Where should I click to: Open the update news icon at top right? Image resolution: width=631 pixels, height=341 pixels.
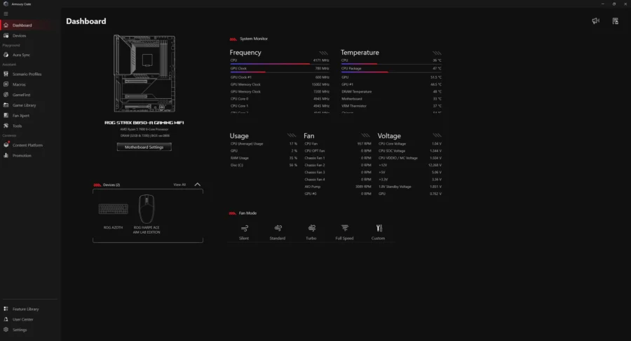(616, 21)
